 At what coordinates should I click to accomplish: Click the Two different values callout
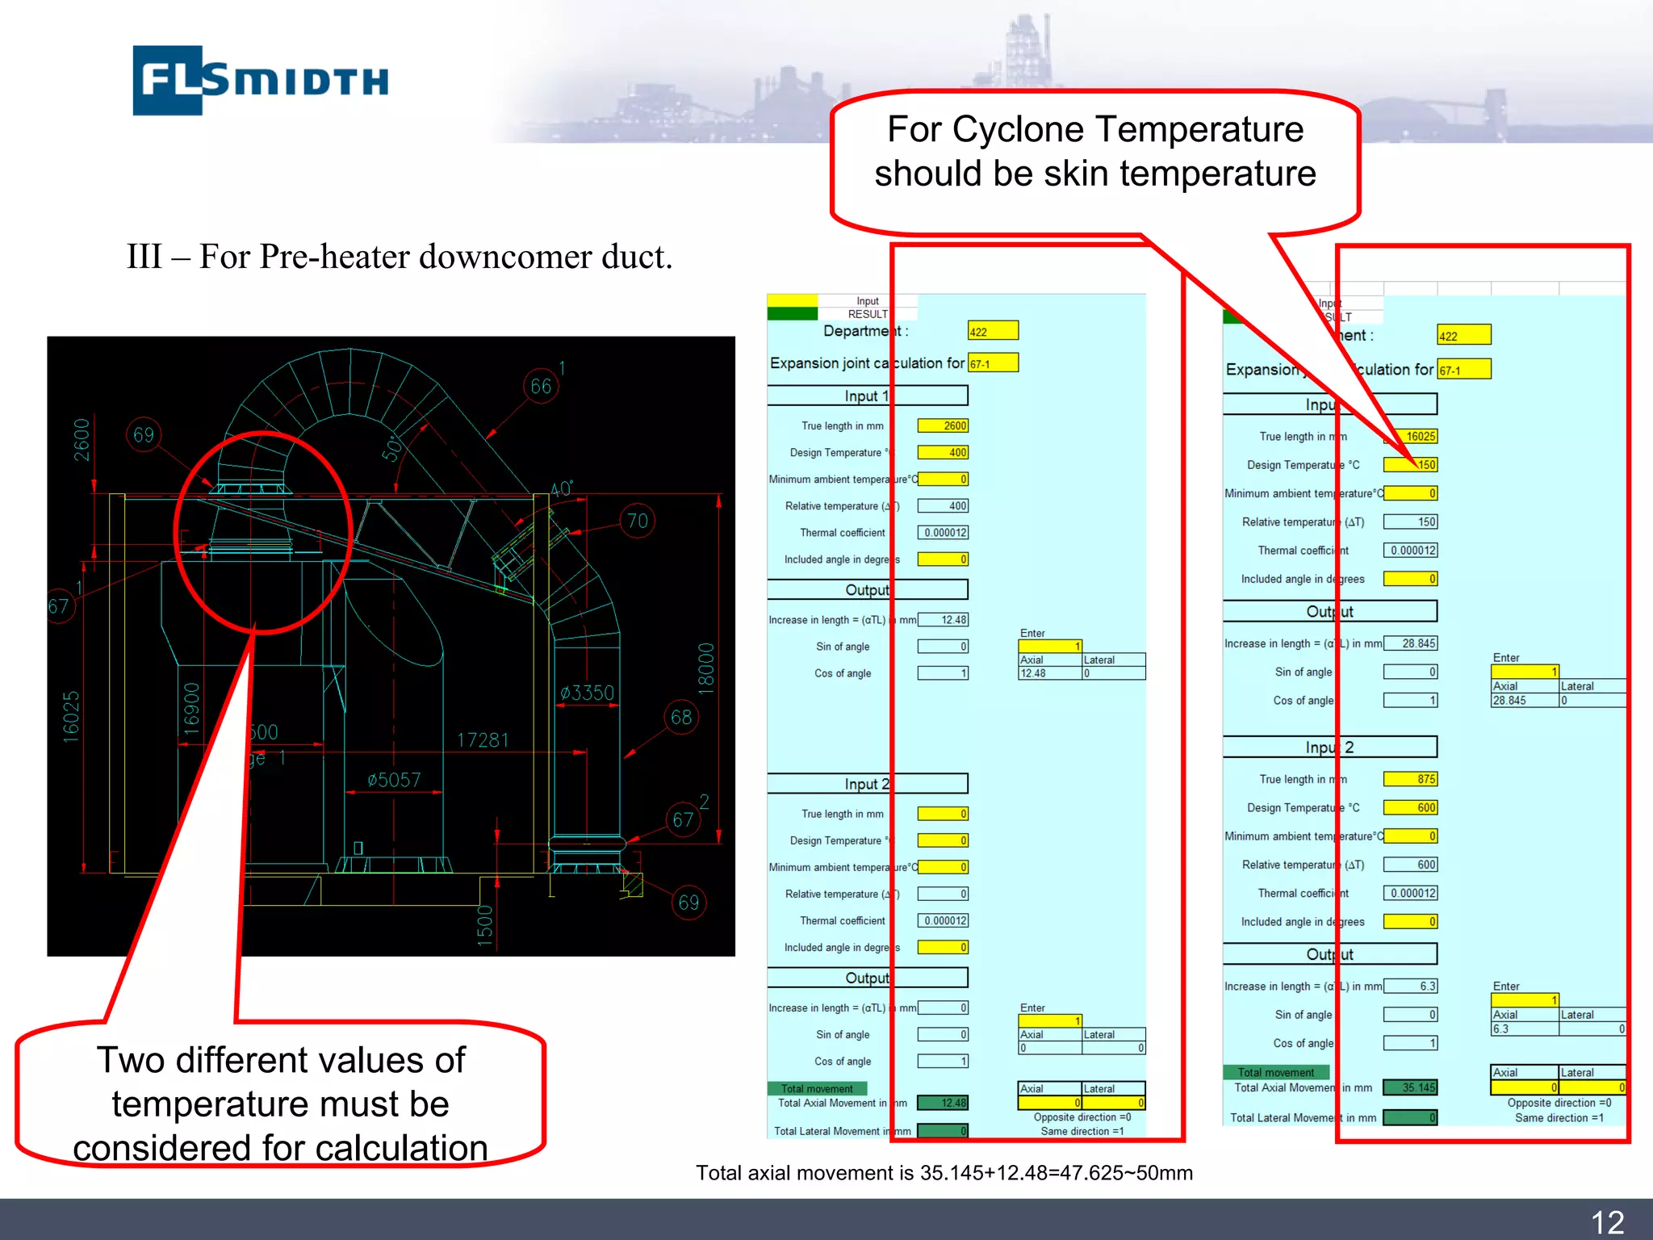pyautogui.click(x=280, y=1103)
